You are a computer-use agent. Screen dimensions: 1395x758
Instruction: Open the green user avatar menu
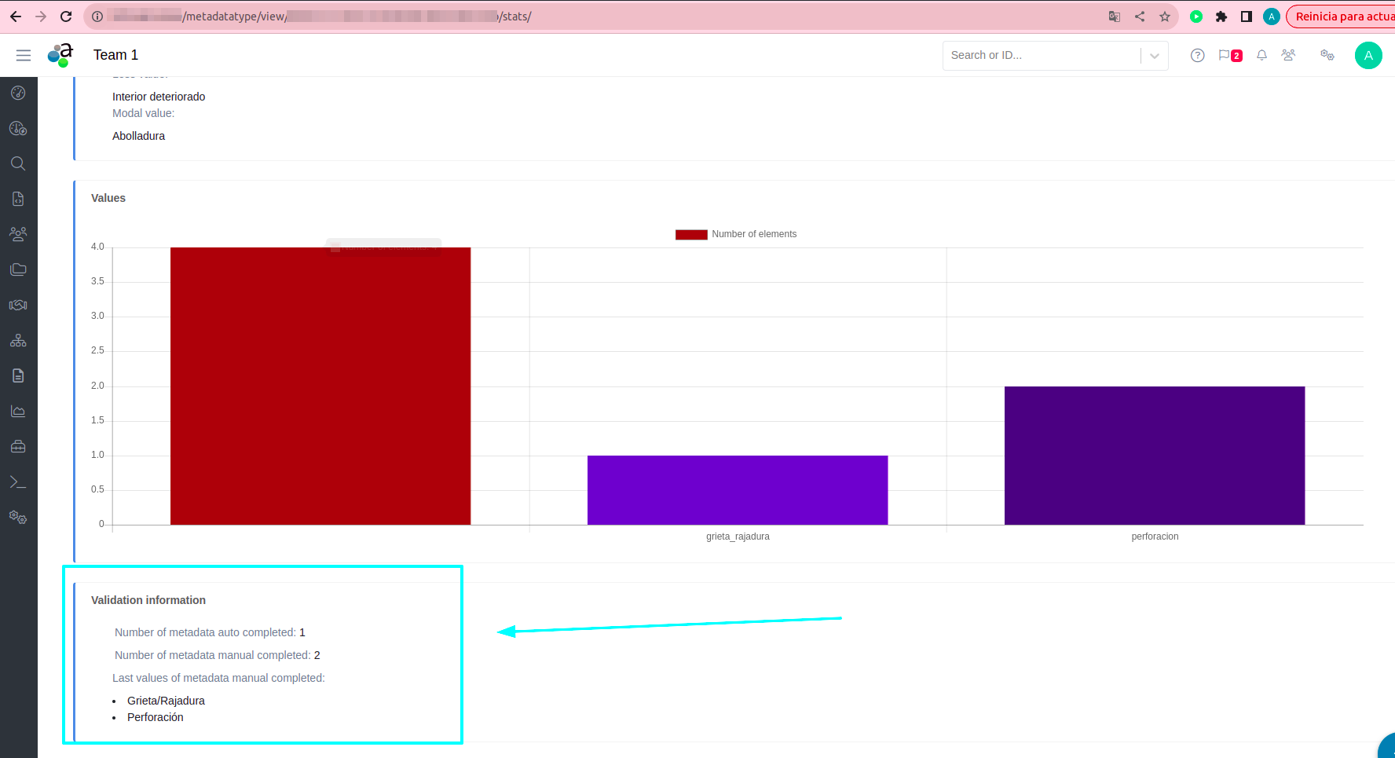pyautogui.click(x=1368, y=55)
